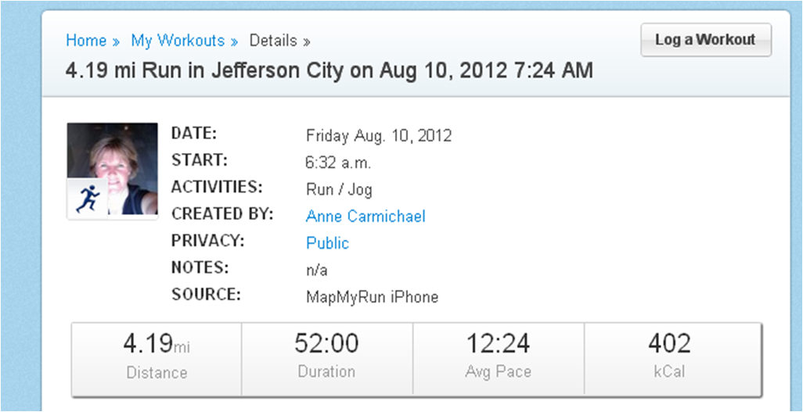803x412 pixels.
Task: Click the chevron after the Details breadcrumb
Action: pos(307,41)
